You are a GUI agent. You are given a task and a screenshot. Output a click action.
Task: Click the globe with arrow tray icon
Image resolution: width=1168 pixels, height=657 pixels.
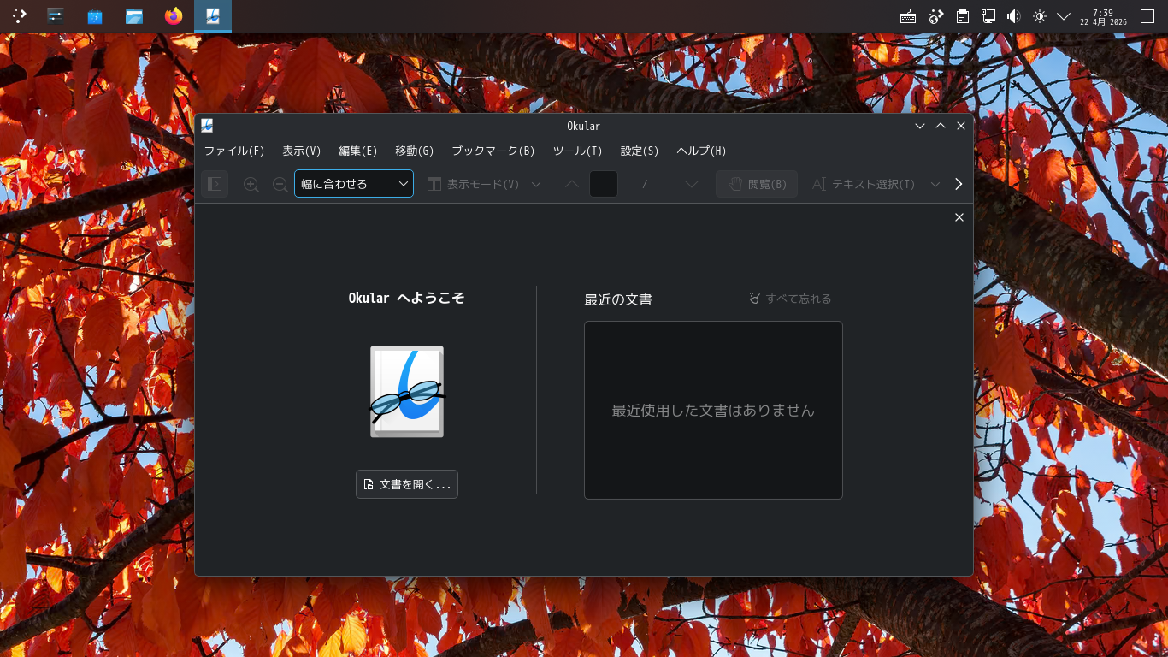(936, 16)
